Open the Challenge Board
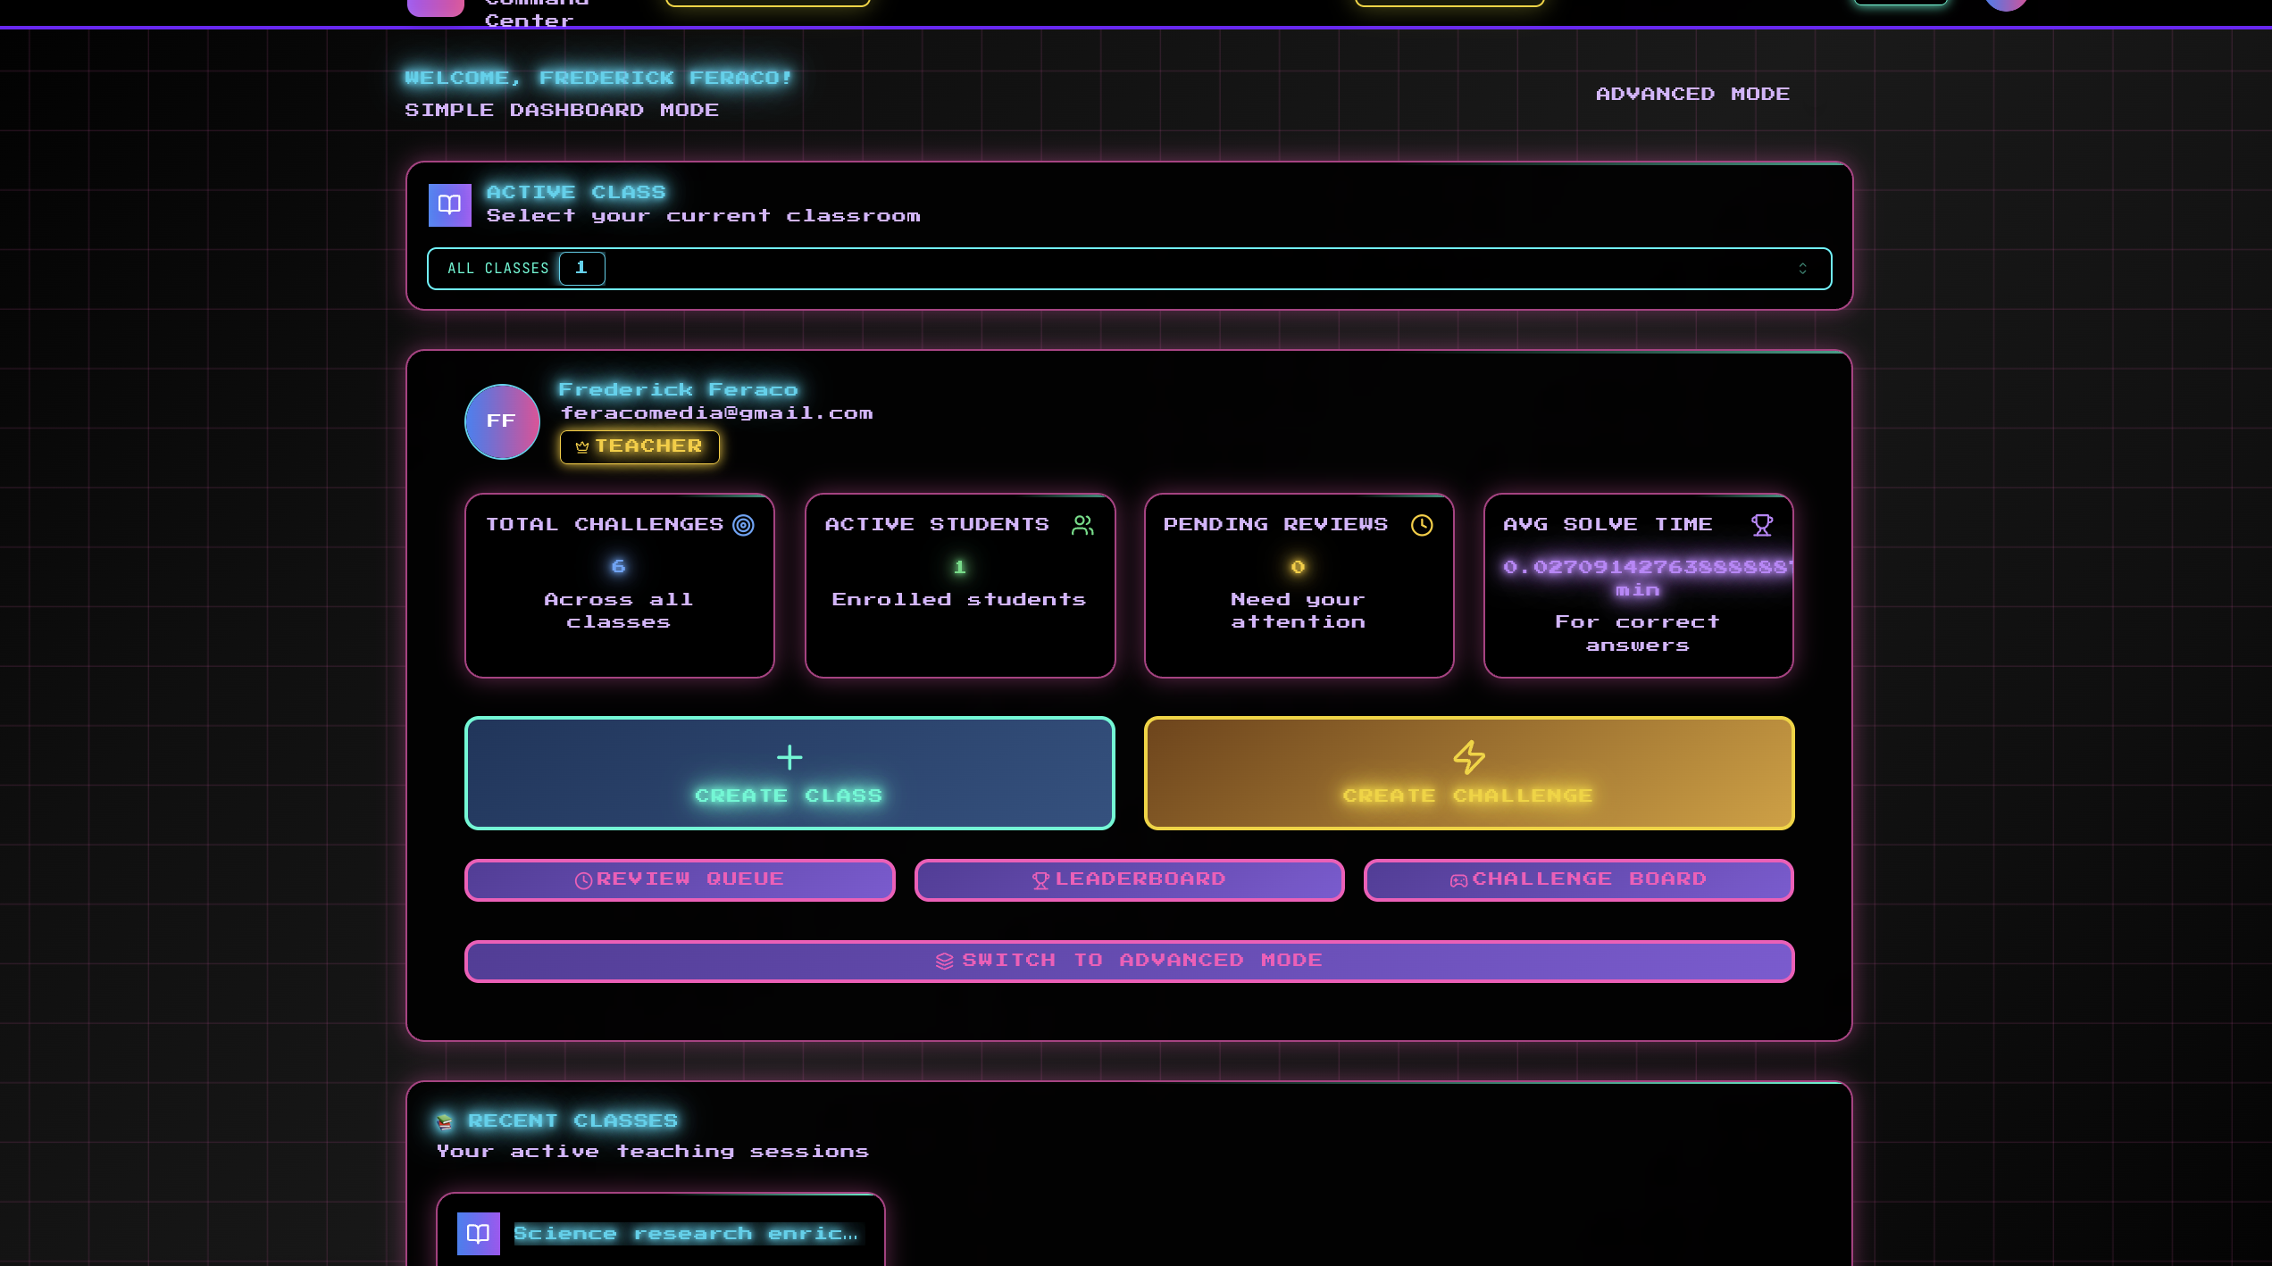The height and width of the screenshot is (1266, 2272). [1578, 879]
